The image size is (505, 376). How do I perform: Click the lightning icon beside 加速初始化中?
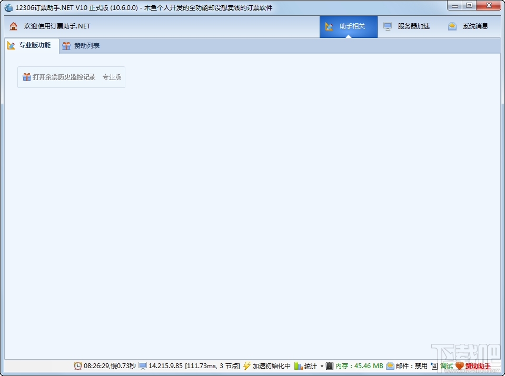pyautogui.click(x=246, y=365)
